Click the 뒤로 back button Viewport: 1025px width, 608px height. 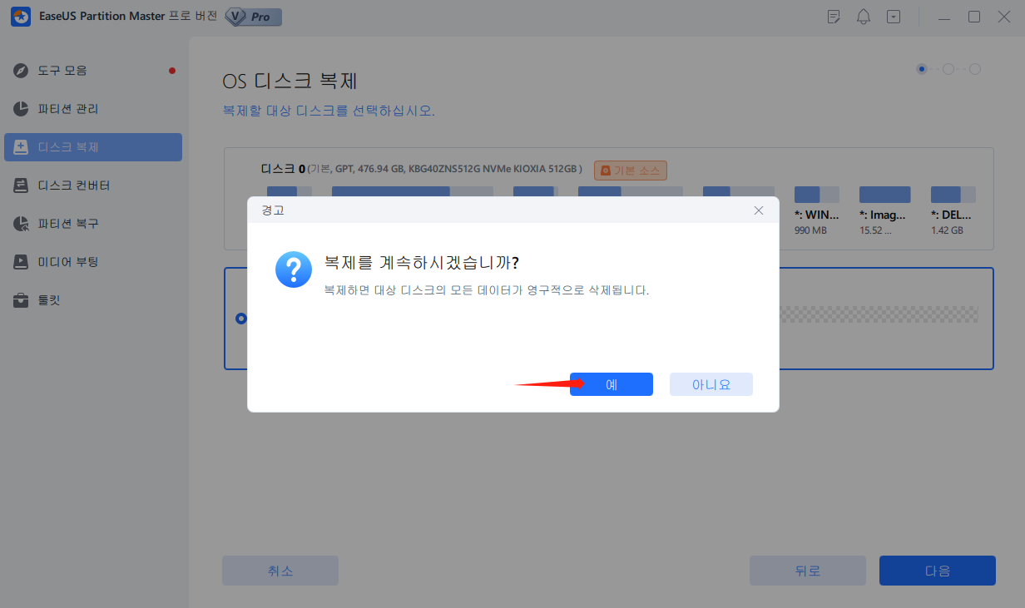(808, 571)
